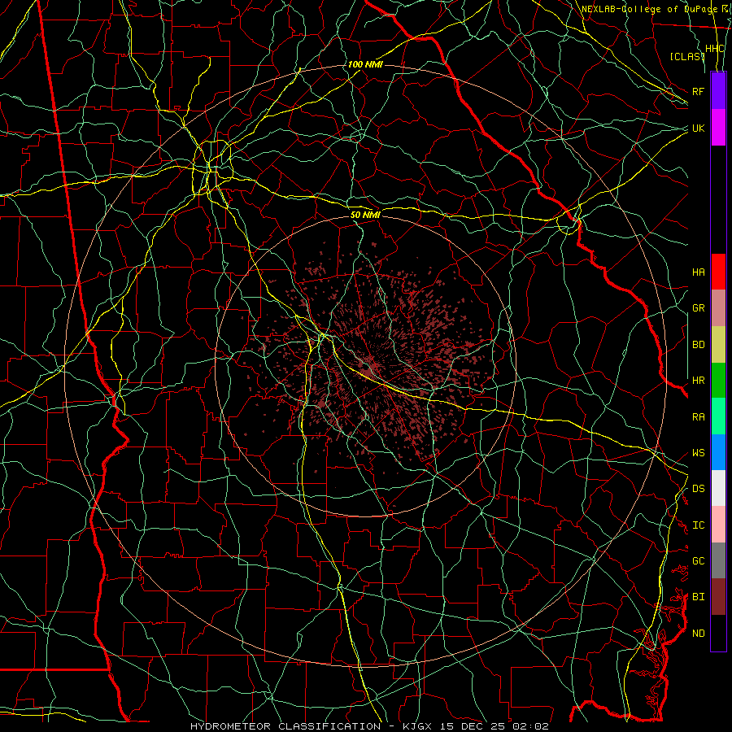The height and width of the screenshot is (732, 732).
Task: Click the "BI" legend label
Action: (698, 597)
